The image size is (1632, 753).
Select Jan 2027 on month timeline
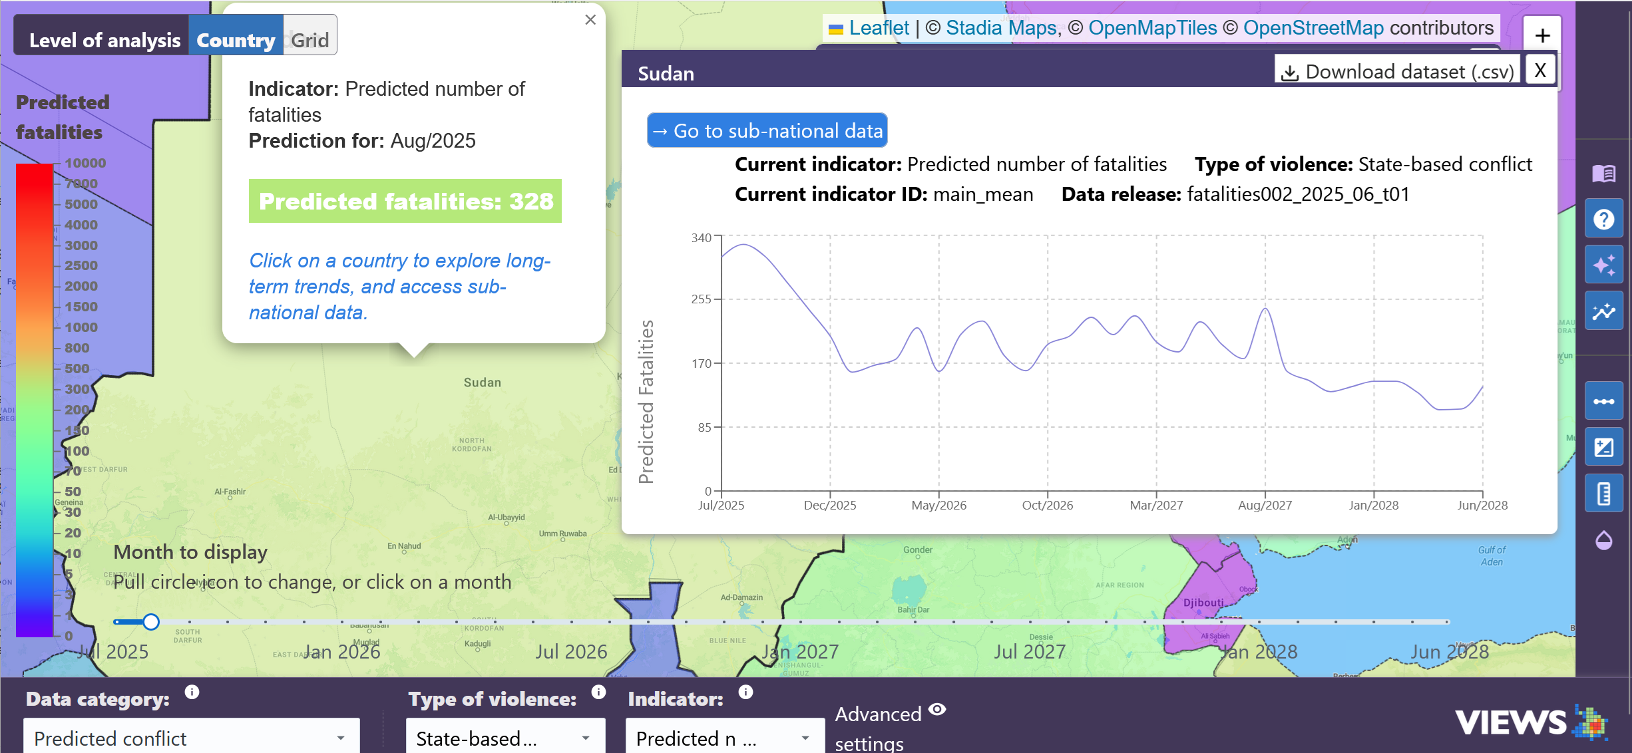click(800, 651)
